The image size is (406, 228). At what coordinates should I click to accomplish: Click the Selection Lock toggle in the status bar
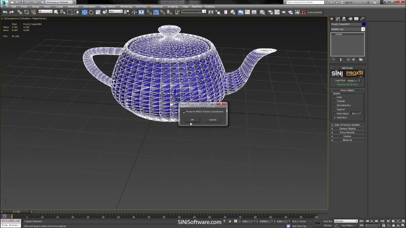coord(230,221)
